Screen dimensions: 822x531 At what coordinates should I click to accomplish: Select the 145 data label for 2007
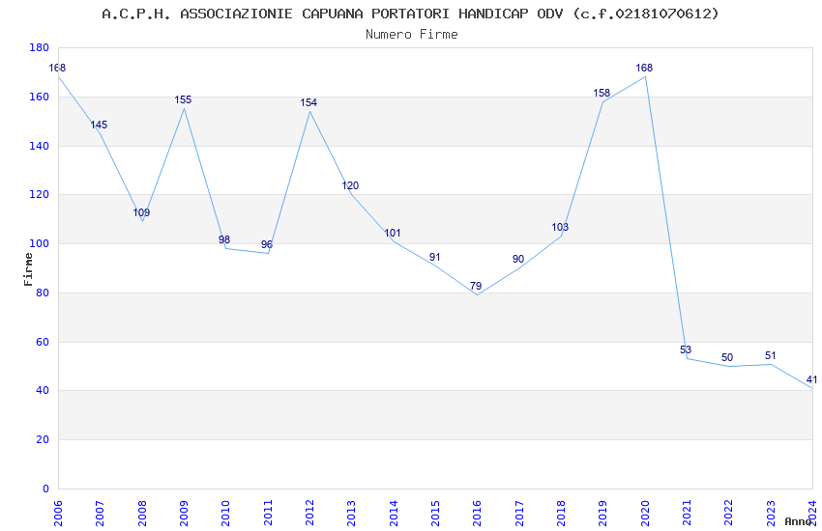99,125
